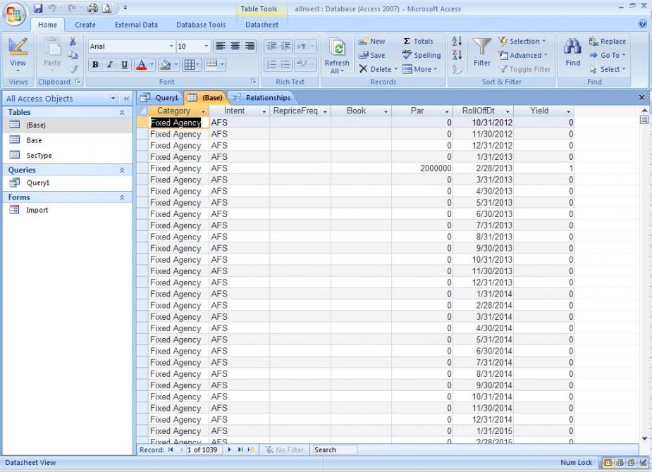652x472 pixels.
Task: Click Clear All Sorts icon
Action: (457, 69)
